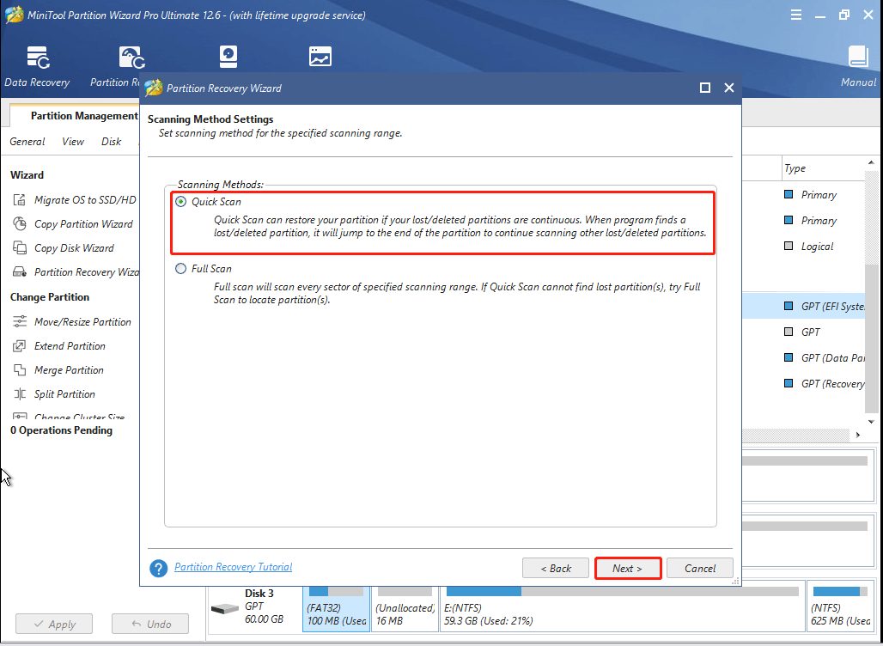
Task: Click the Disk Benchmark toolbar icon
Action: click(x=228, y=57)
